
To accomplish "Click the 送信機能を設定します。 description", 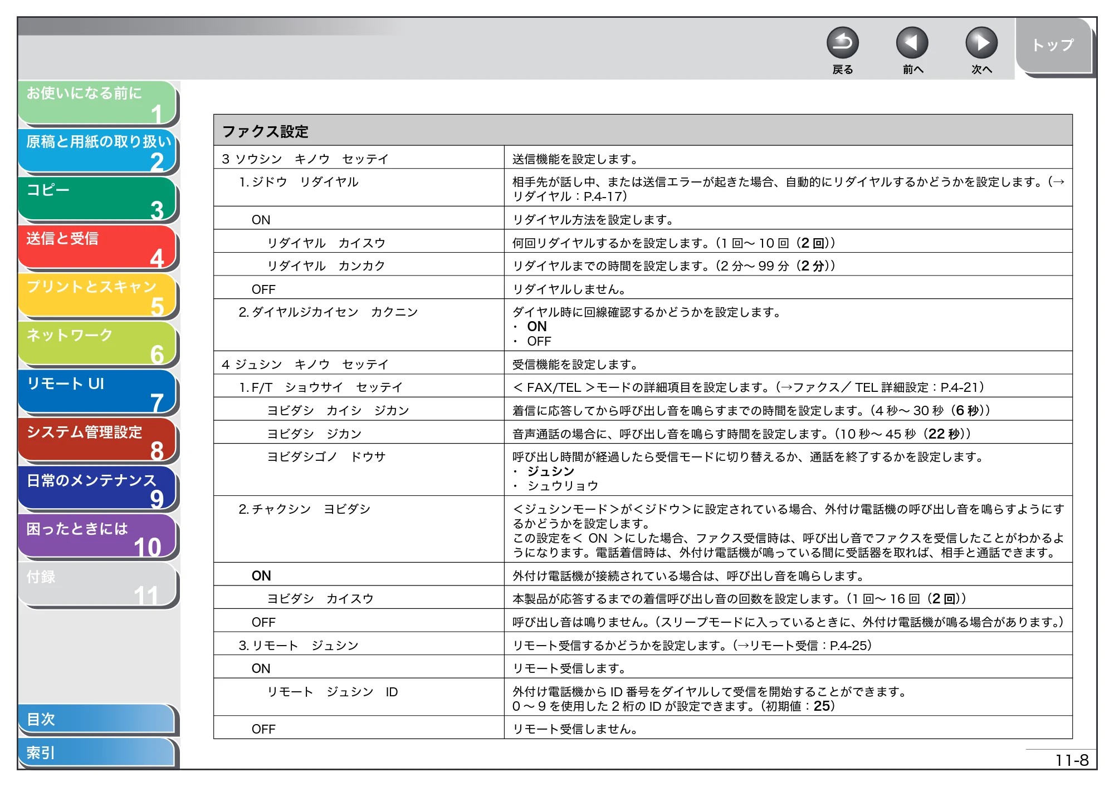I will [x=575, y=159].
